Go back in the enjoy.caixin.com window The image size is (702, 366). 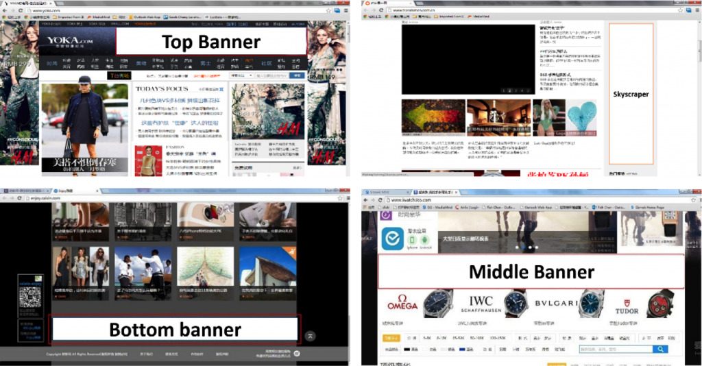click(x=5, y=198)
